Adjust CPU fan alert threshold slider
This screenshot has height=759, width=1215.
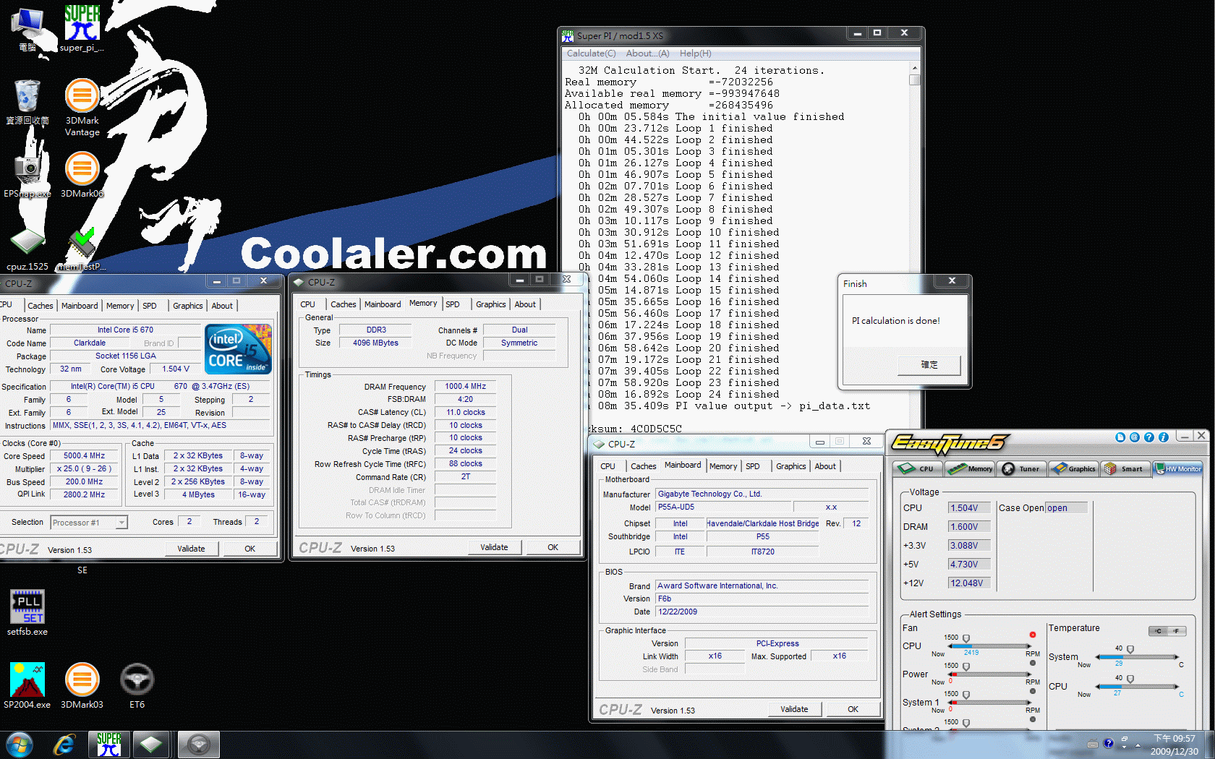click(966, 639)
